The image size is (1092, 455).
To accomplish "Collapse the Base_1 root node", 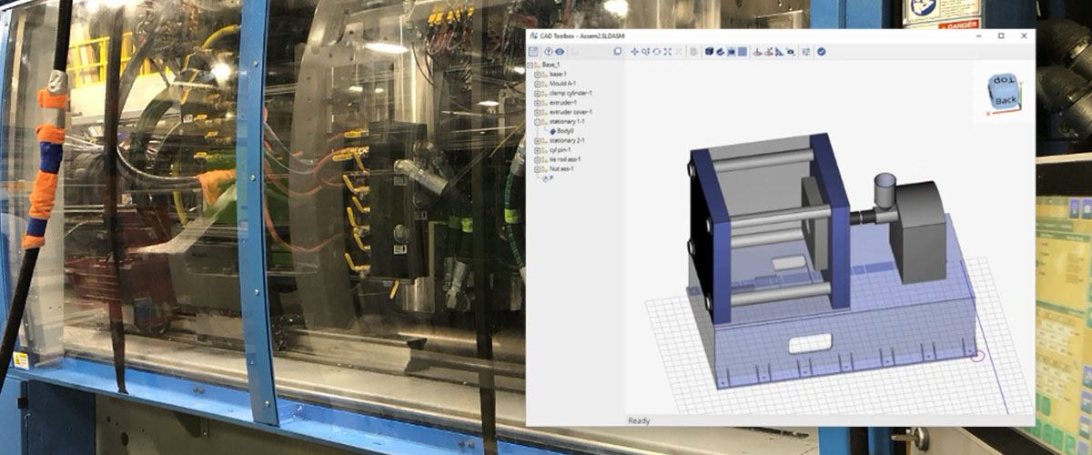I will 531,66.
